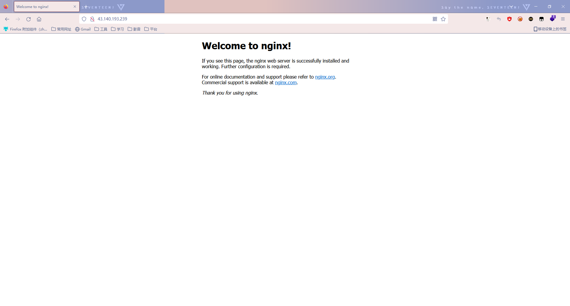The width and height of the screenshot is (570, 306).
Task: Expand the 工具 bookmark folder
Action: [101, 29]
